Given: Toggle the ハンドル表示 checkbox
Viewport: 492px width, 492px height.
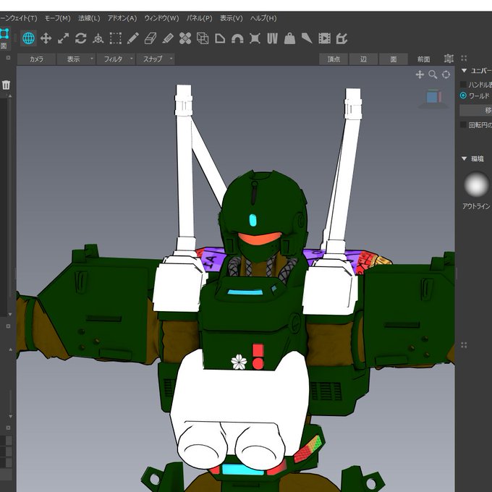Looking at the screenshot, I should click(x=463, y=85).
